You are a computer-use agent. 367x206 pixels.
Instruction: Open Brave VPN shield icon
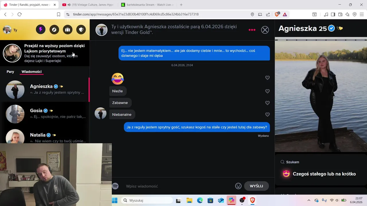[x=354, y=14]
